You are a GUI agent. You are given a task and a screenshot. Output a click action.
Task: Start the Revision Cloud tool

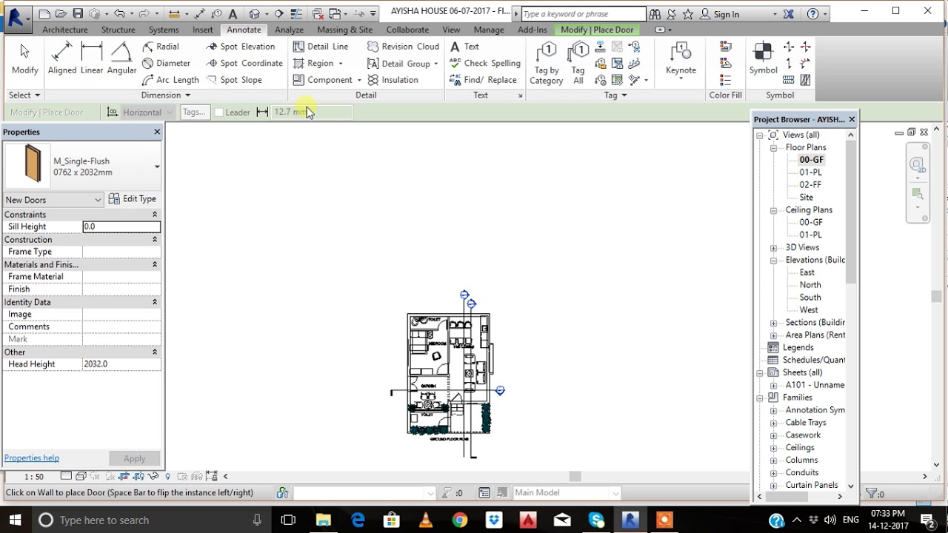coord(404,46)
